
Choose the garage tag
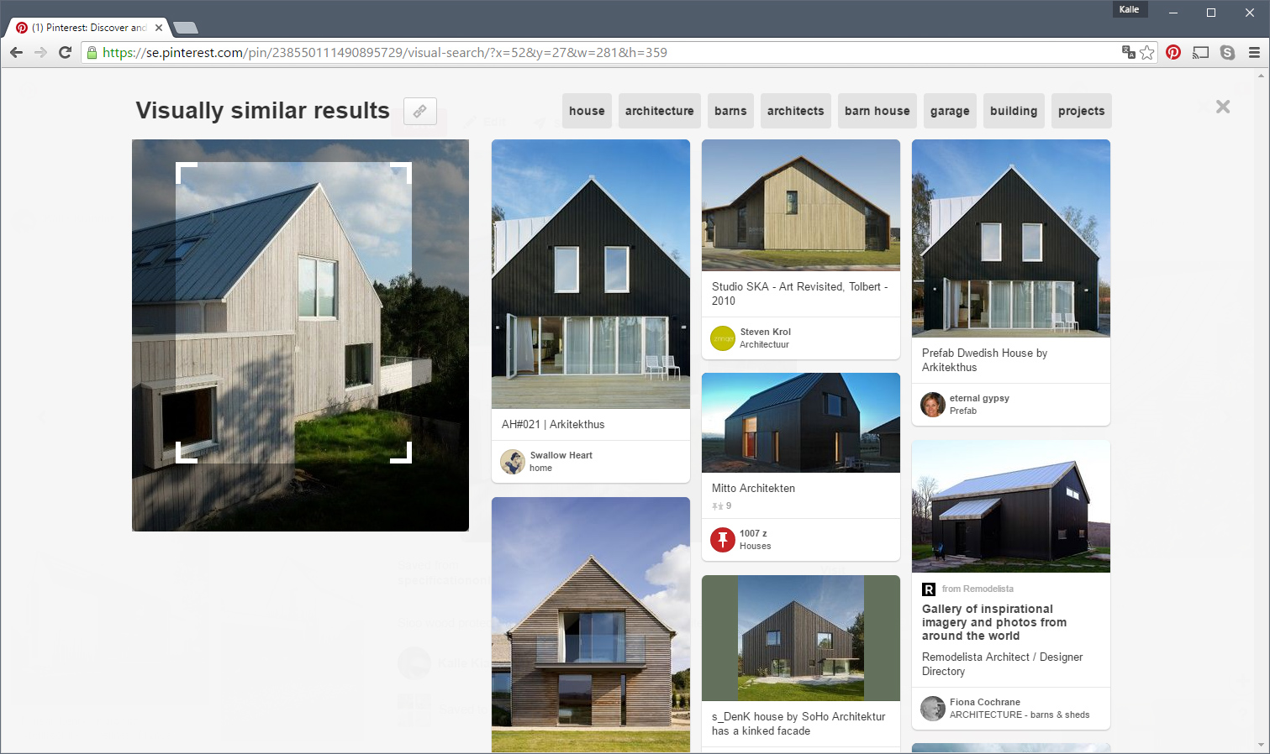pyautogui.click(x=950, y=111)
